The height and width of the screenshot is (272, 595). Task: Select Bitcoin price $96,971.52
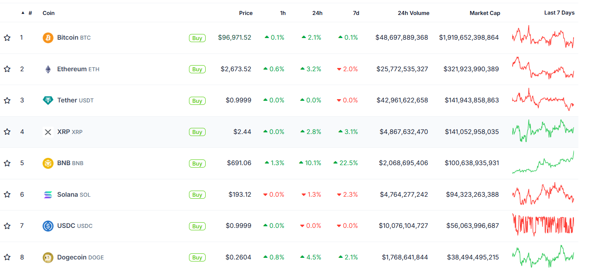click(x=234, y=38)
